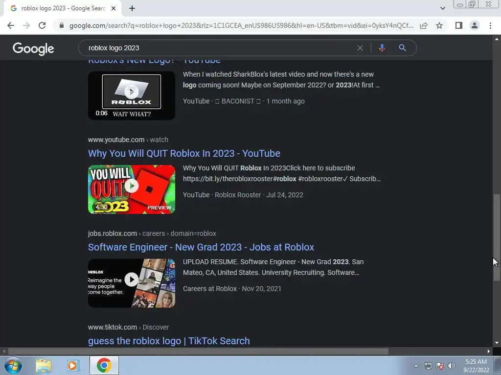Click Careers at Roblox Nov 20, 2021 text
Viewport: 501px width, 375px height.
tap(232, 289)
